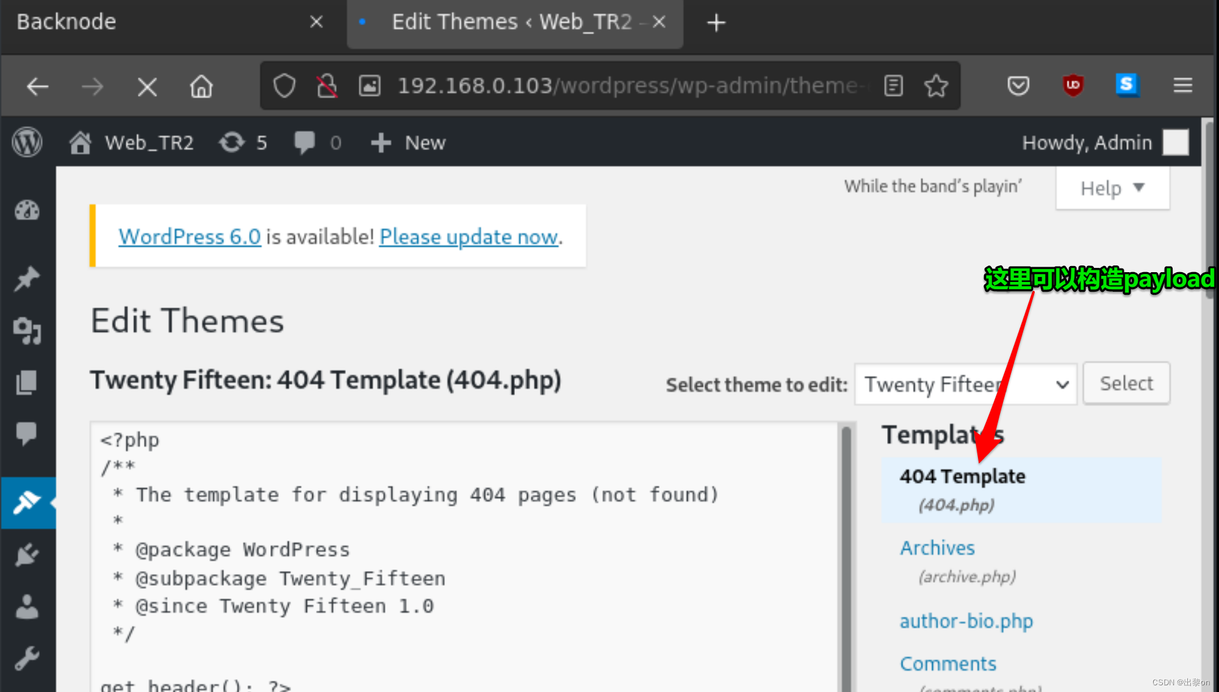Open the Plugins sidebar icon

[27, 554]
